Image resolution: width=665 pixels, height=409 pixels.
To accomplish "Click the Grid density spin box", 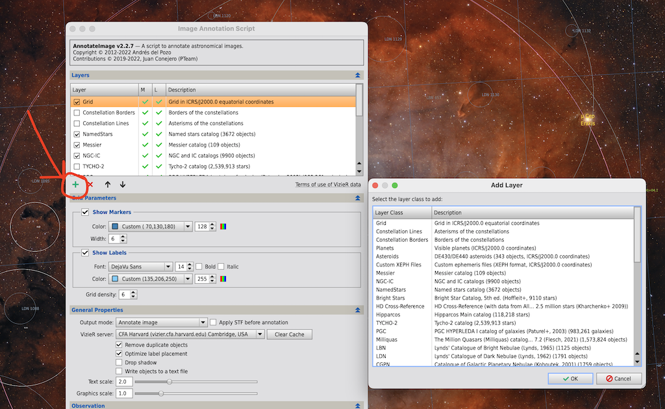I will click(128, 295).
